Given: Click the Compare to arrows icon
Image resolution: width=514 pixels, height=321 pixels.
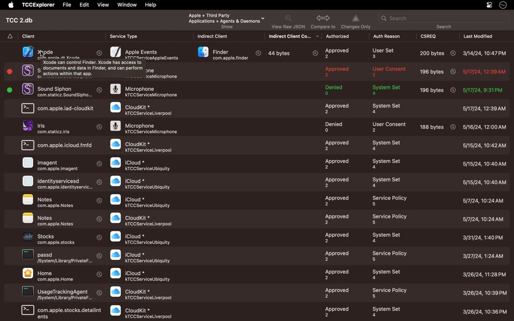Looking at the screenshot, I should tap(323, 18).
